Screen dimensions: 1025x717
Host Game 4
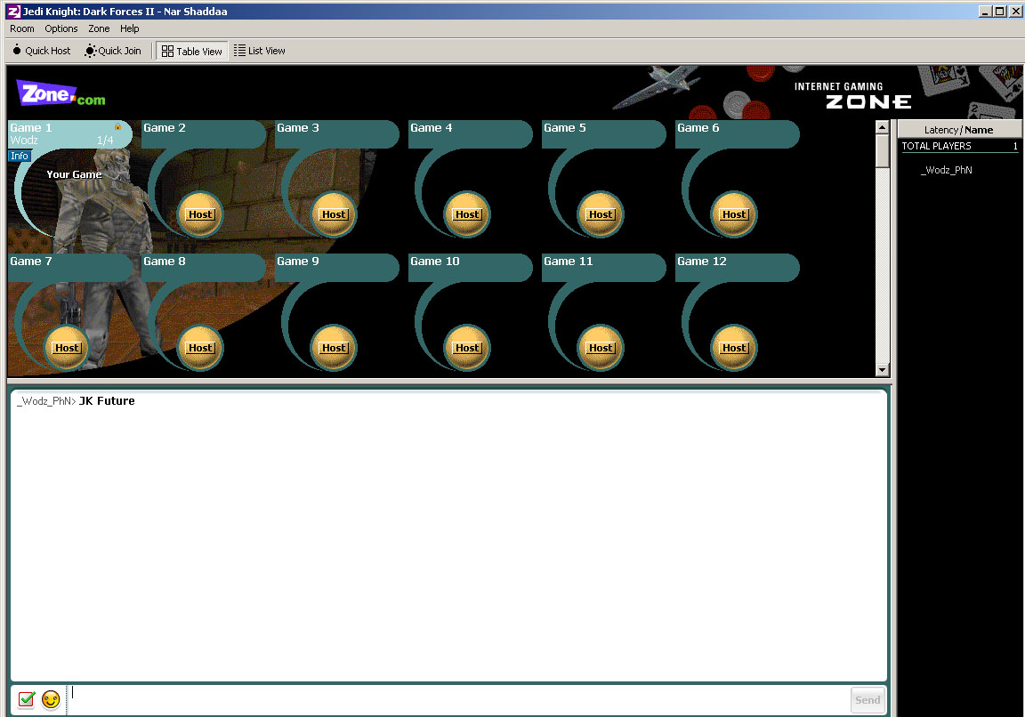[x=467, y=214]
